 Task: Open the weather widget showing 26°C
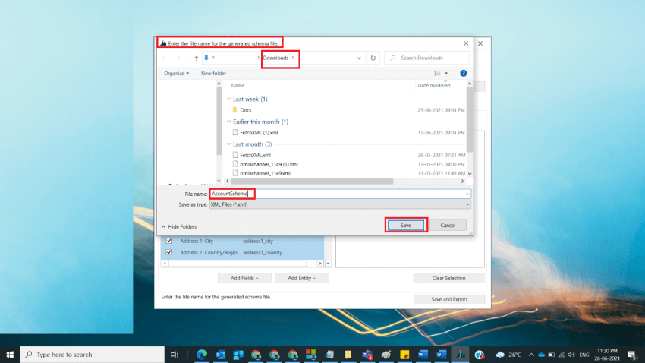pos(508,355)
